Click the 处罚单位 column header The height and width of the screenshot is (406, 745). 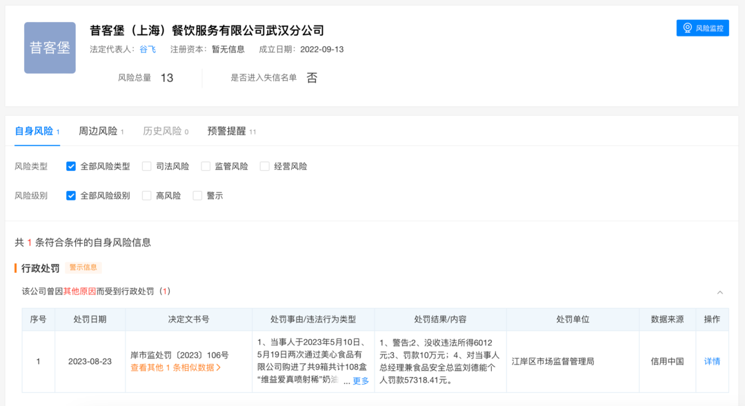573,320
